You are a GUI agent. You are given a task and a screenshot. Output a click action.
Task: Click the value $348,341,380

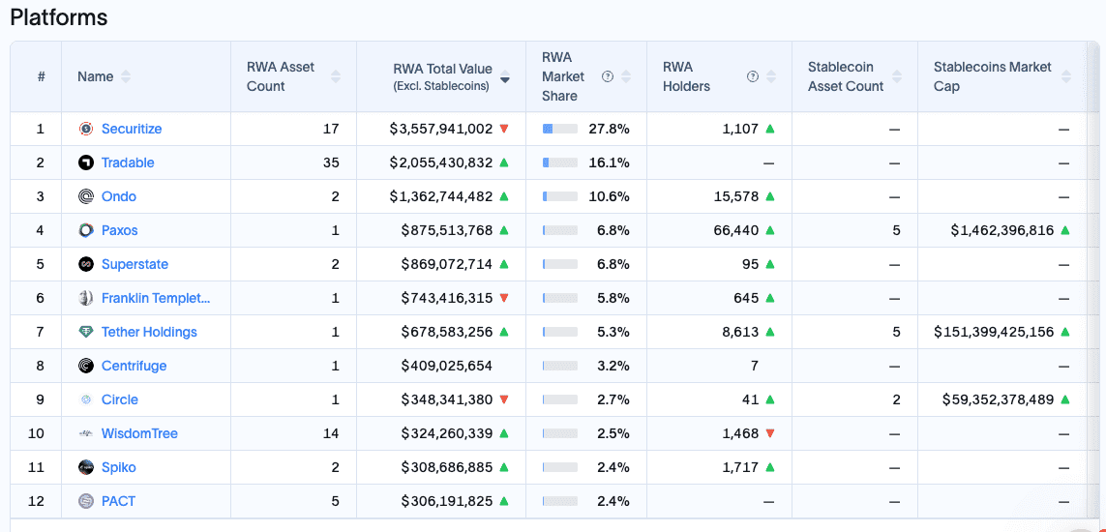[x=447, y=399]
